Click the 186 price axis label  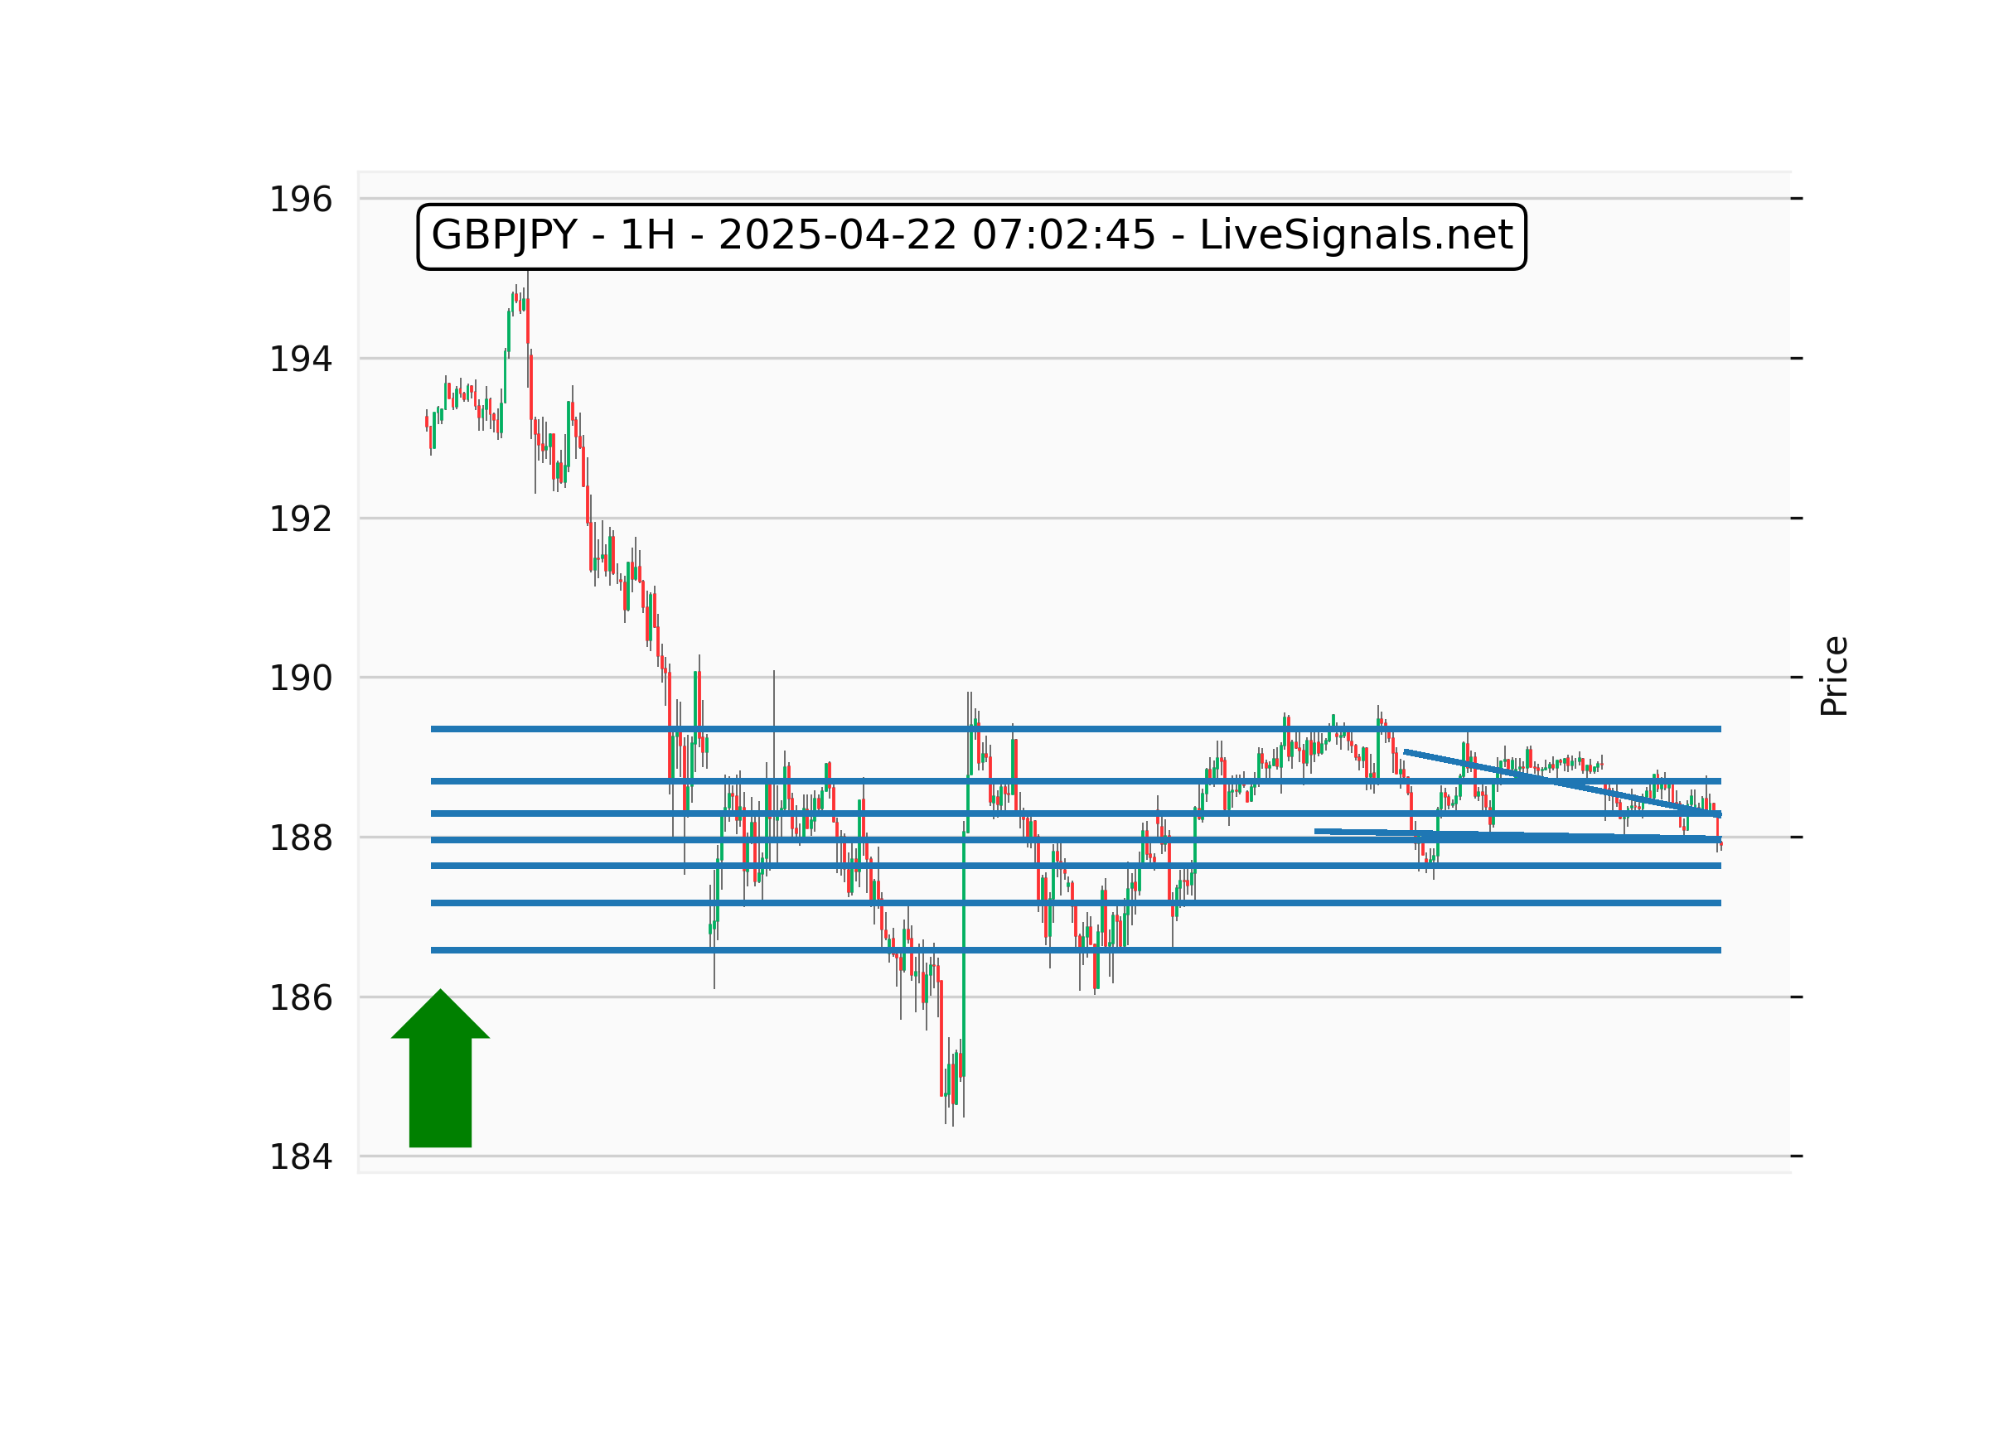click(x=300, y=998)
